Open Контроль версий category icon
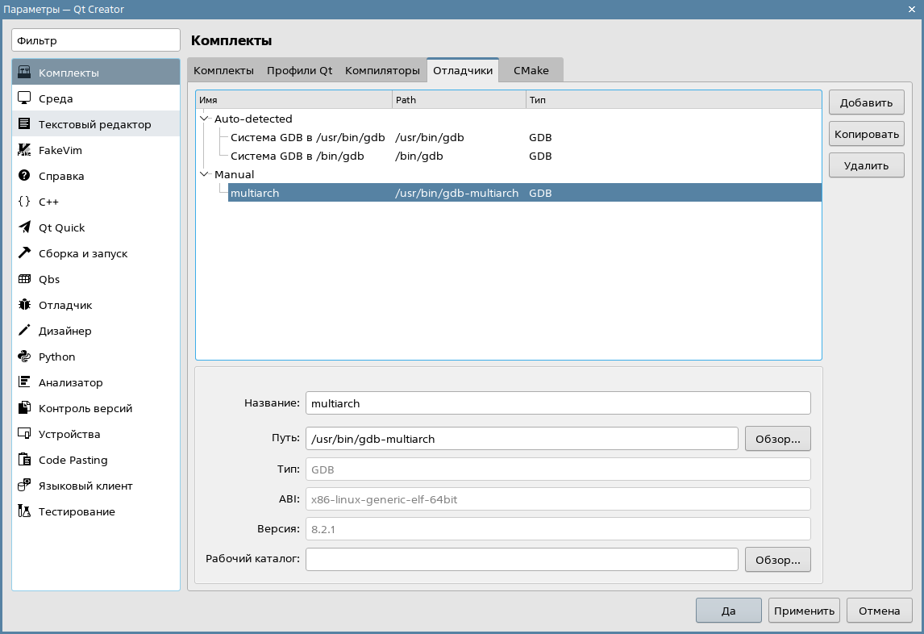924x634 pixels. (24, 408)
